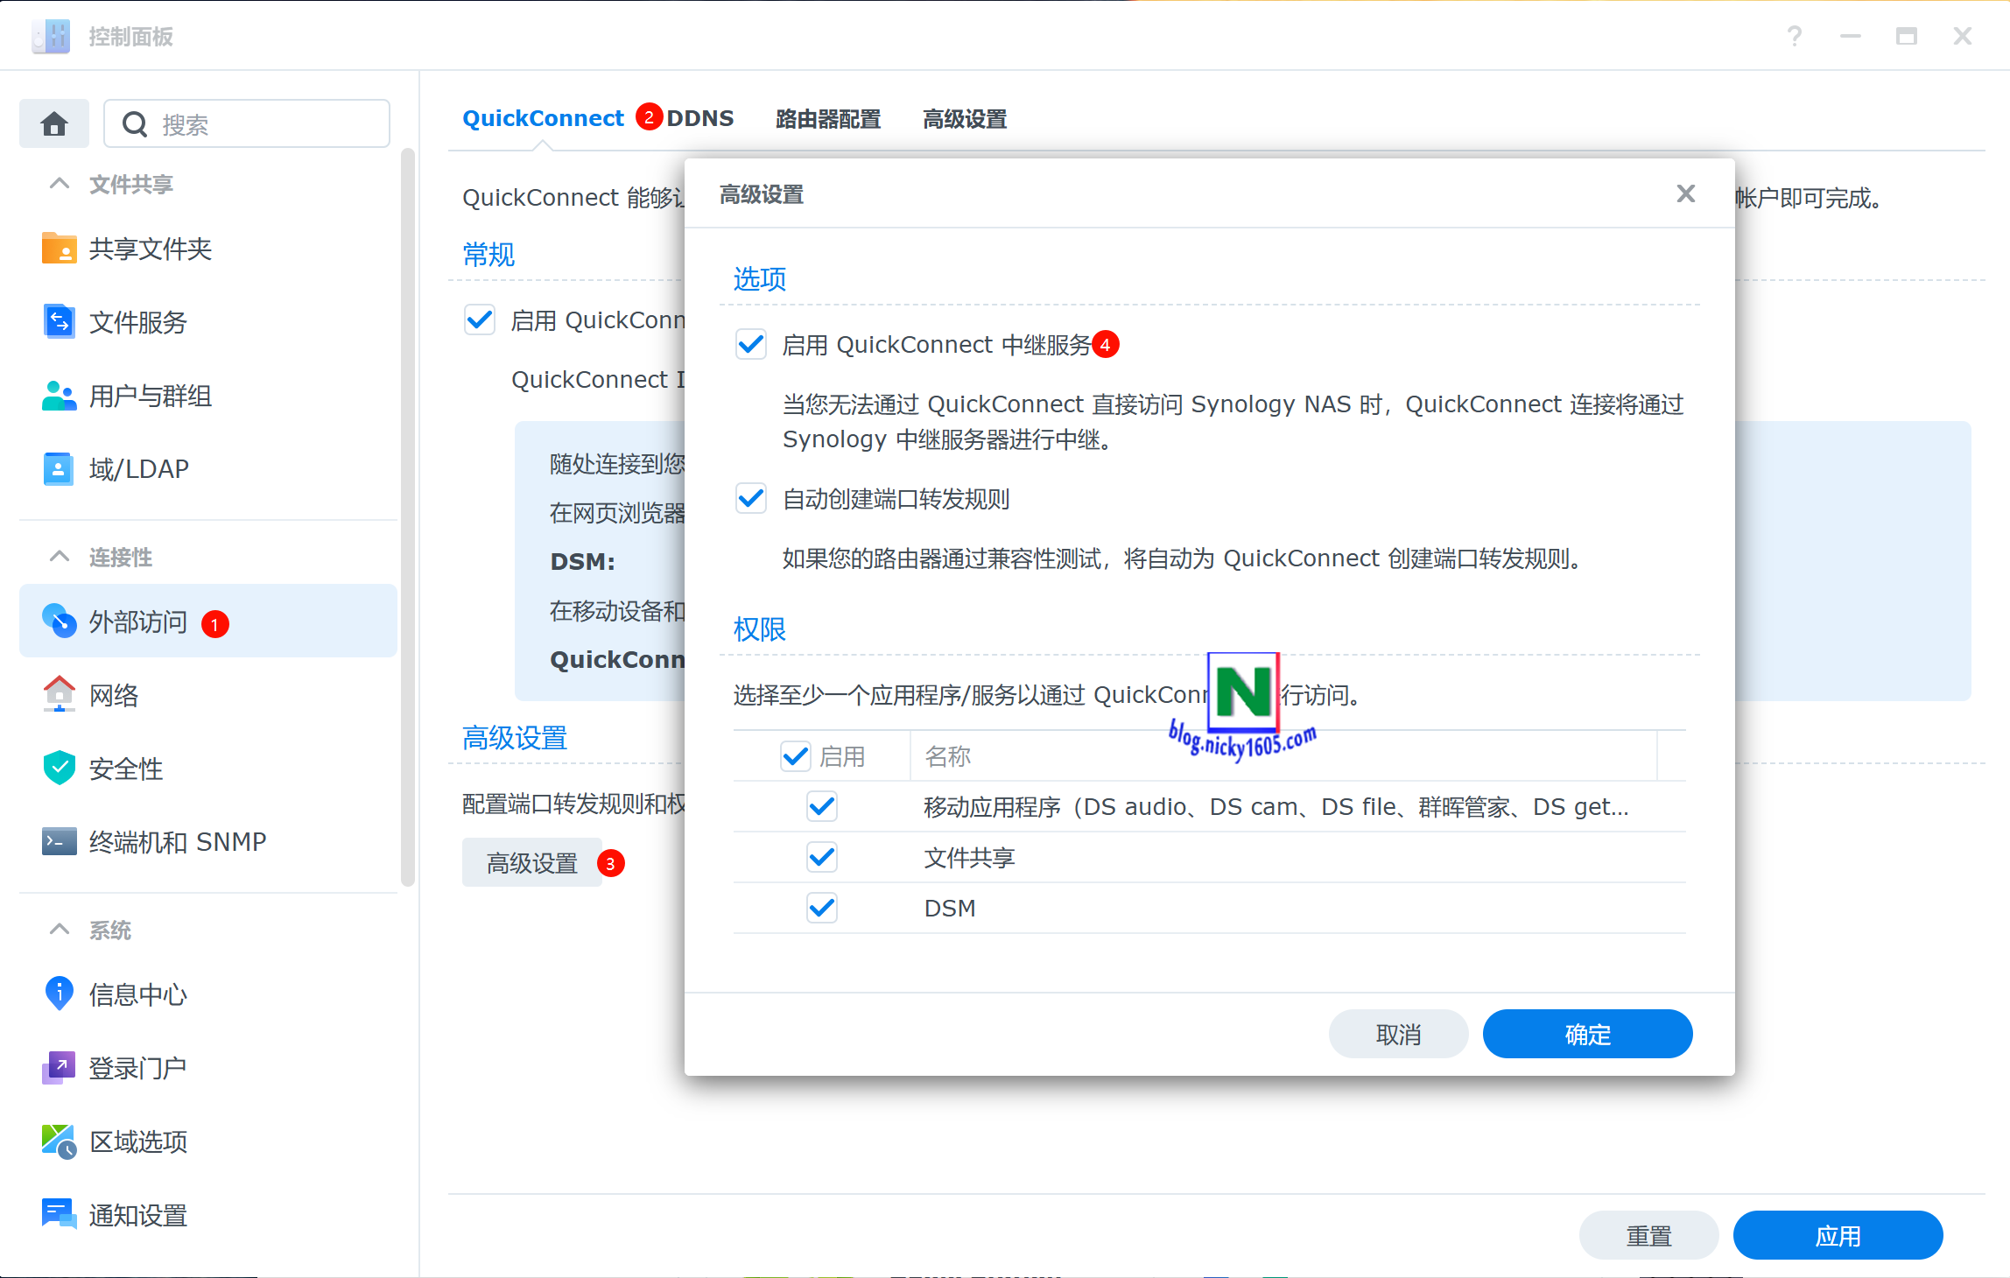Open the 安全性 settings page
Viewport: 2010px width, 1278px height.
coord(125,769)
